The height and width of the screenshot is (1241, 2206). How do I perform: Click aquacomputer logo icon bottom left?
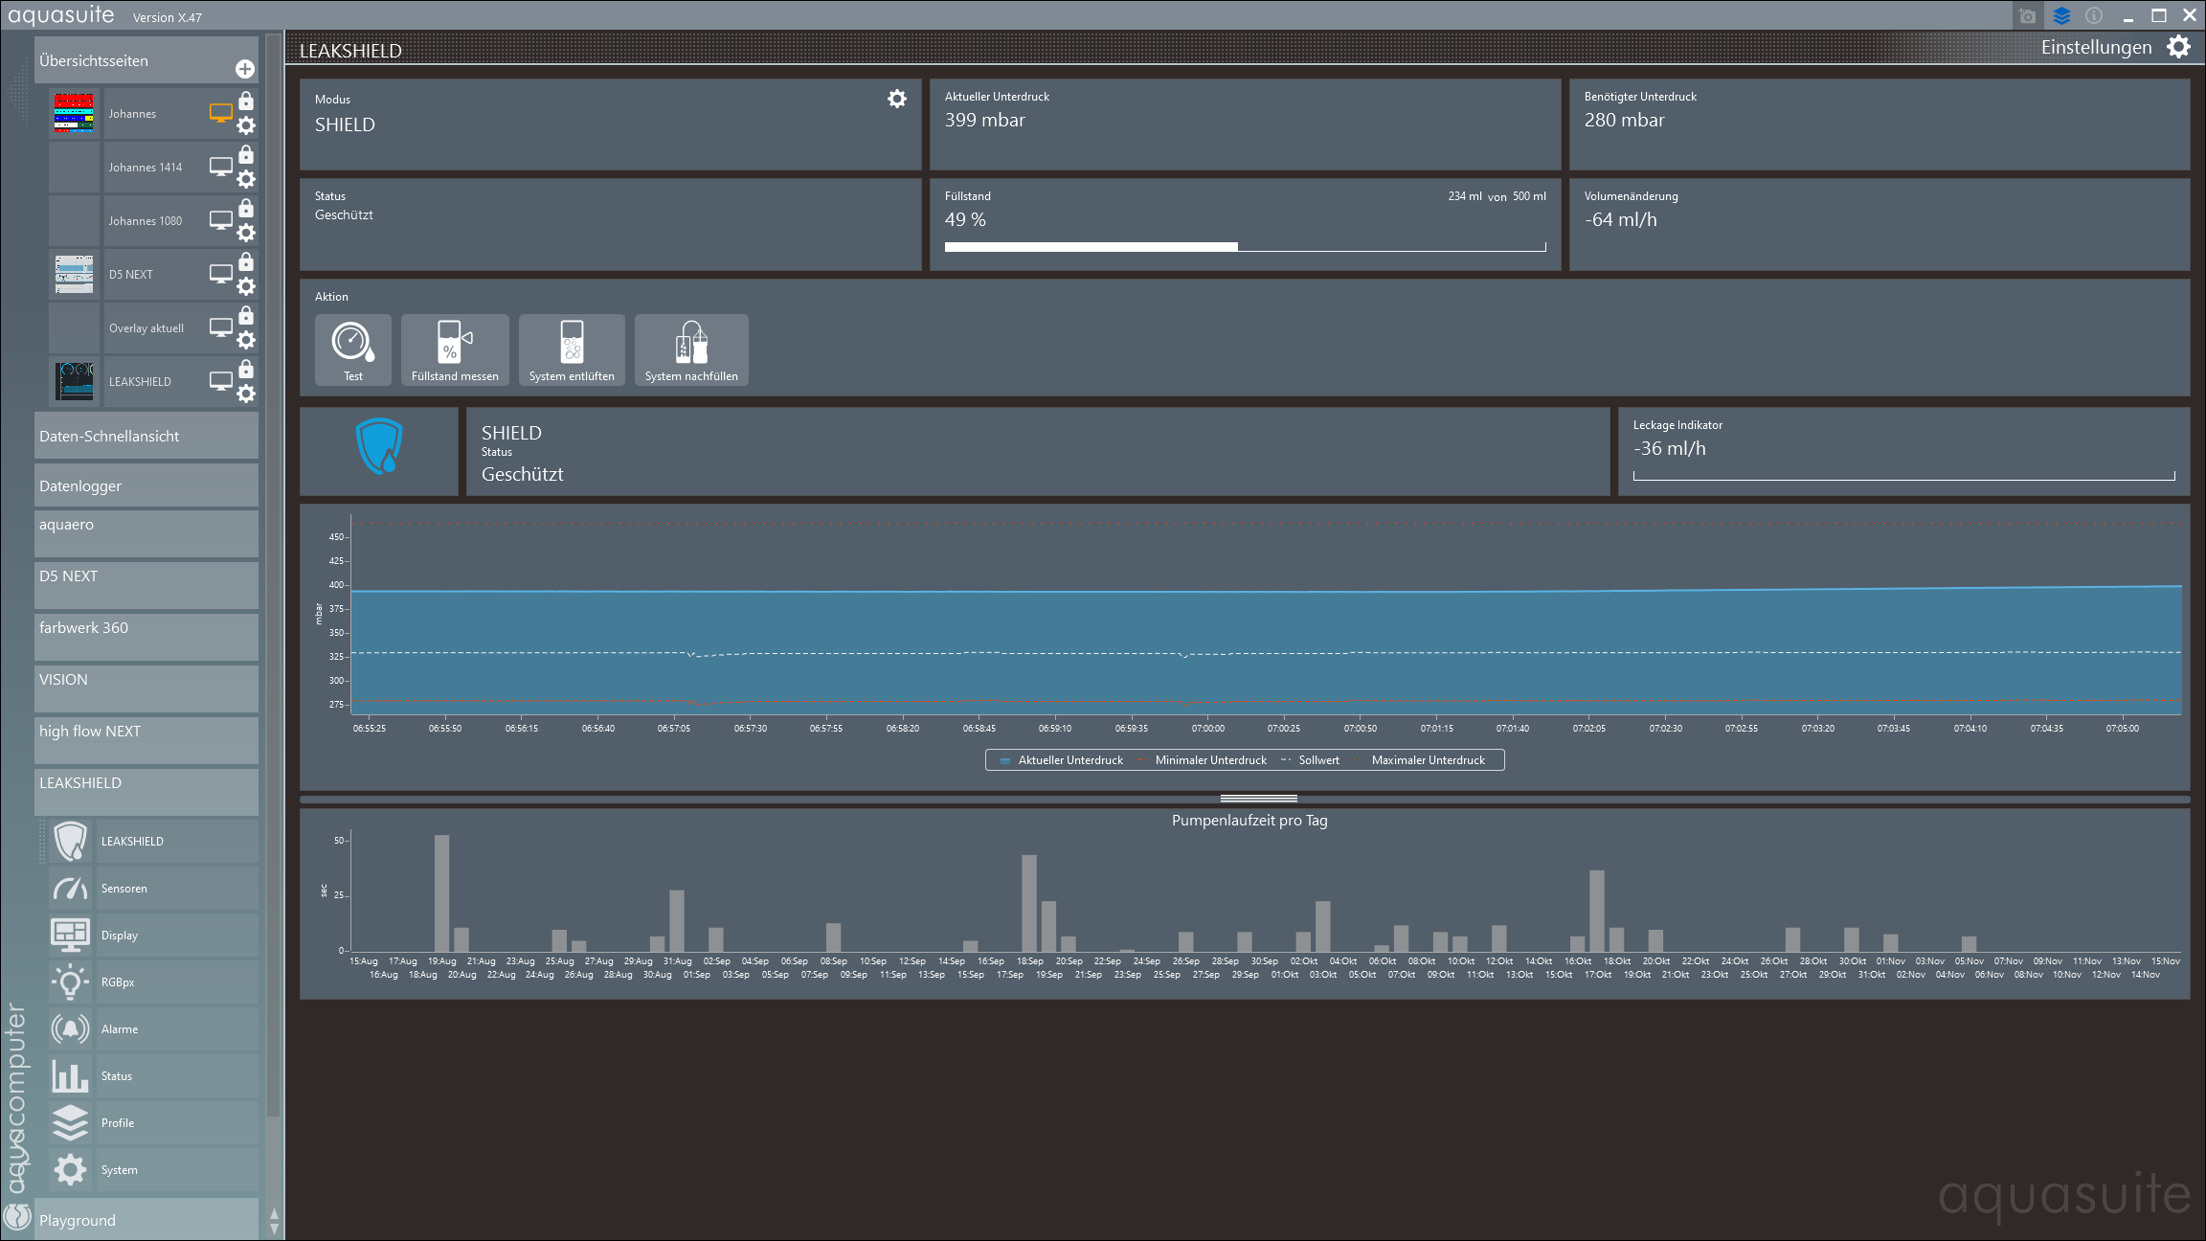point(17,1215)
